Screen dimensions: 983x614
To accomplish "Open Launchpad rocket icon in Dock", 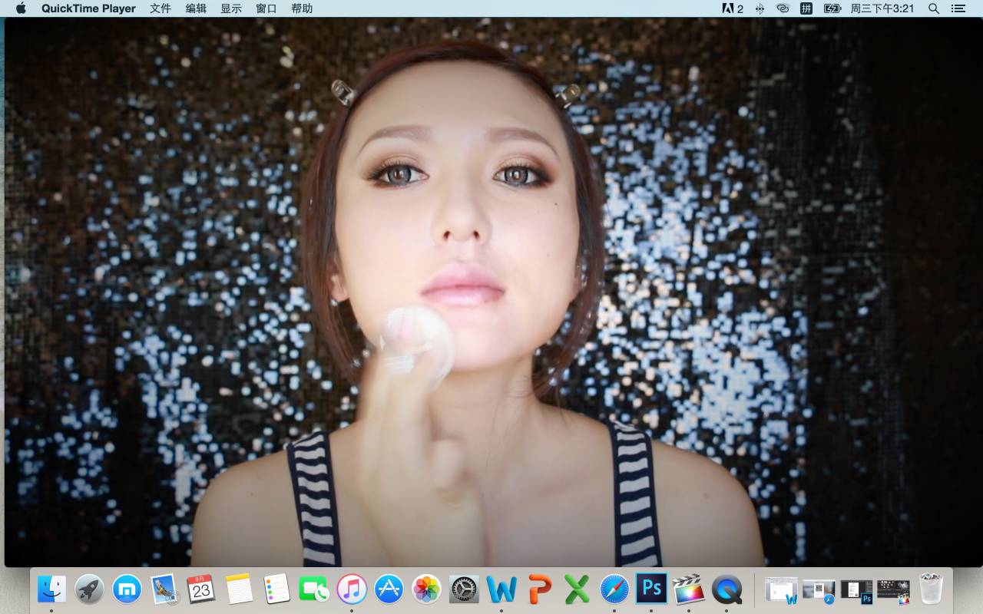I will [89, 589].
